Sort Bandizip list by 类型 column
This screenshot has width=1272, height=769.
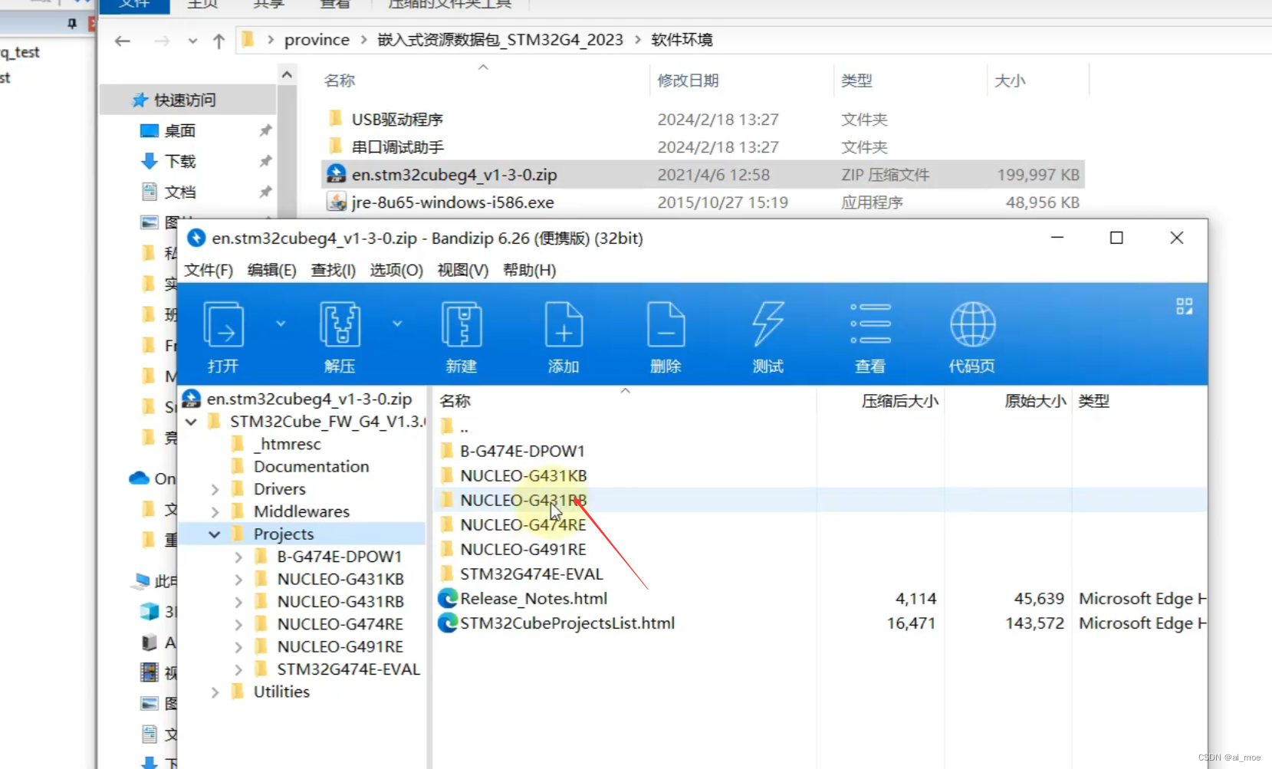(1094, 401)
